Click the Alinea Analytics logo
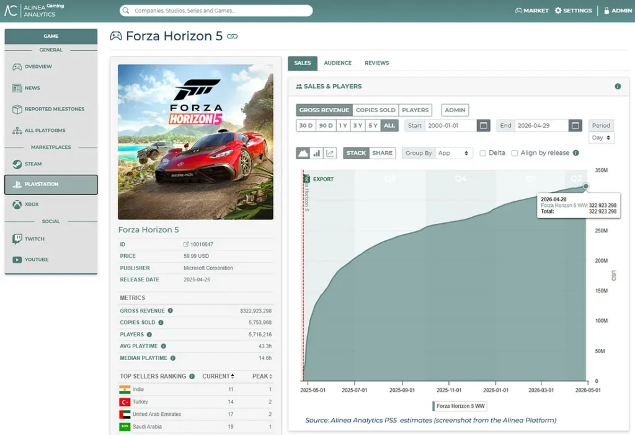This screenshot has width=635, height=435. point(34,11)
